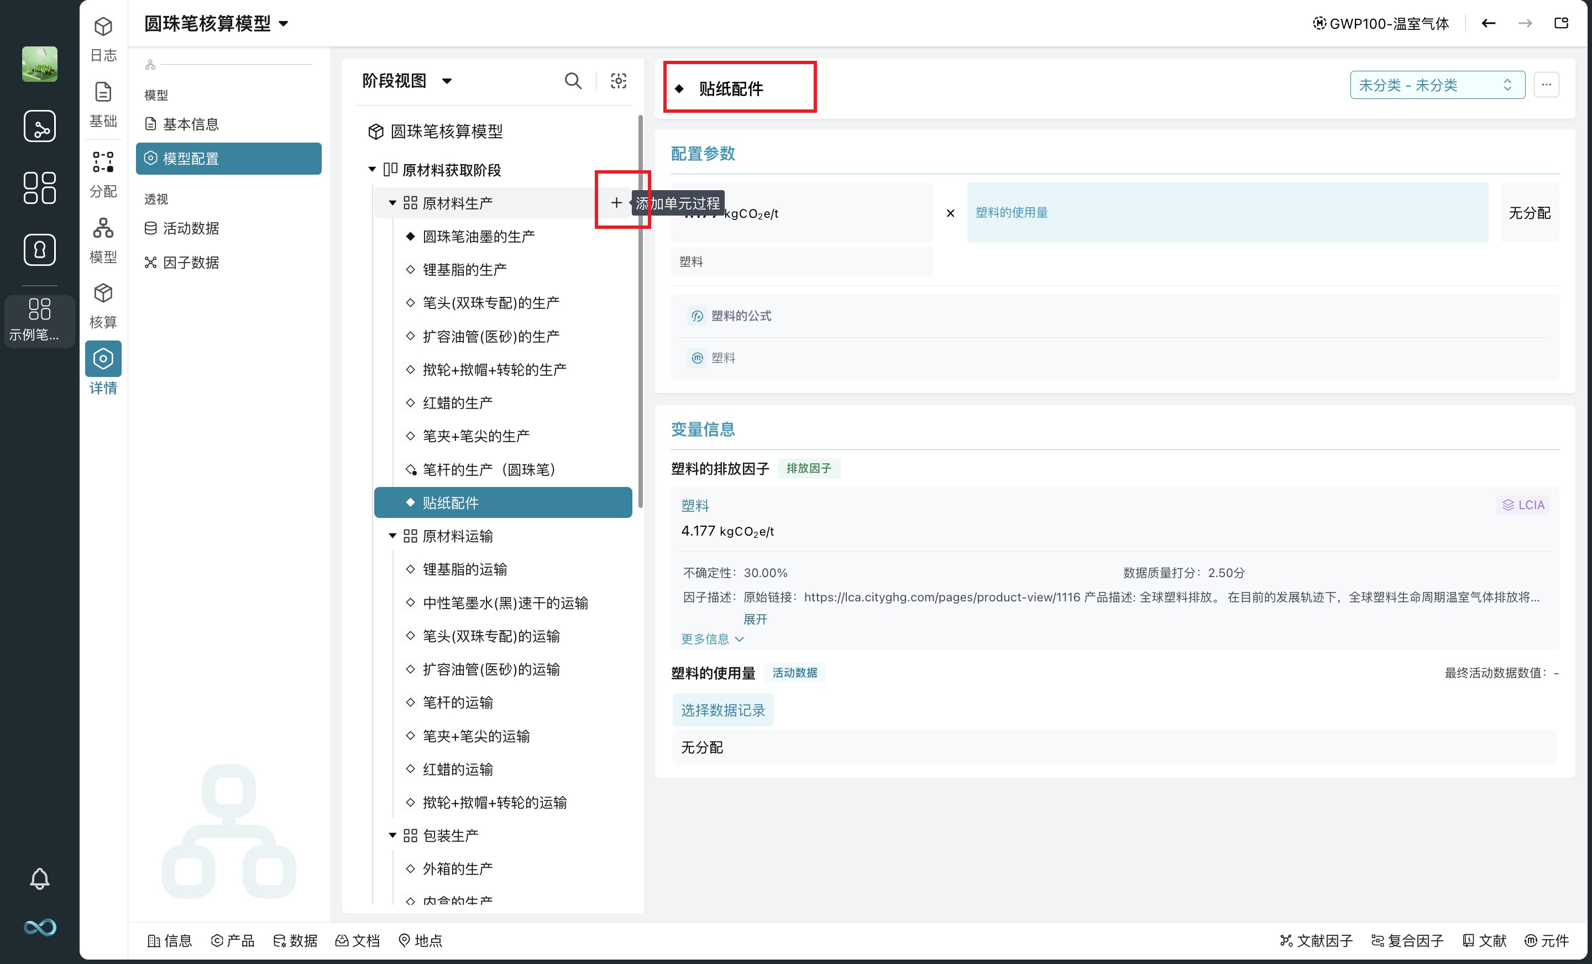Image resolution: width=1592 pixels, height=964 pixels.
Task: Select 活动数据 in the left menu
Action: [x=190, y=228]
